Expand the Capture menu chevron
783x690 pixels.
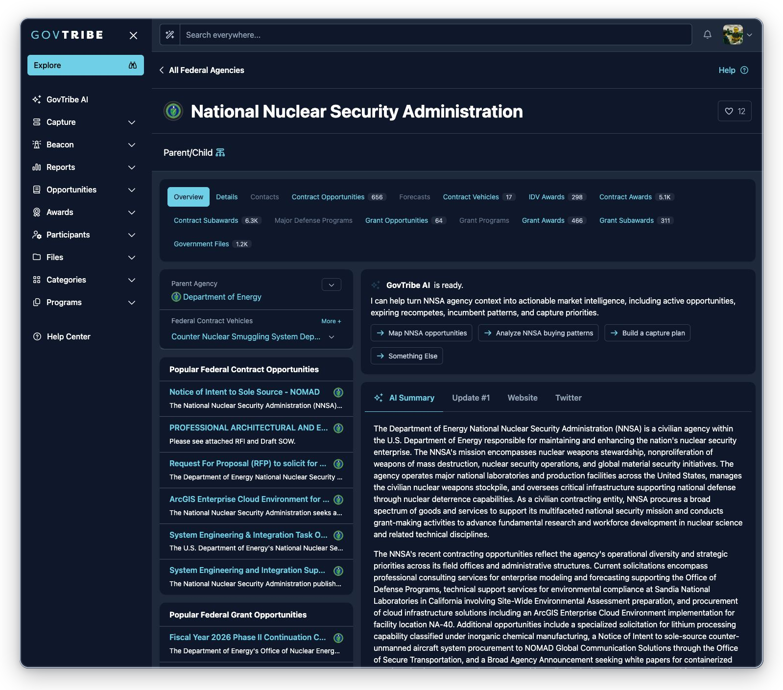132,122
